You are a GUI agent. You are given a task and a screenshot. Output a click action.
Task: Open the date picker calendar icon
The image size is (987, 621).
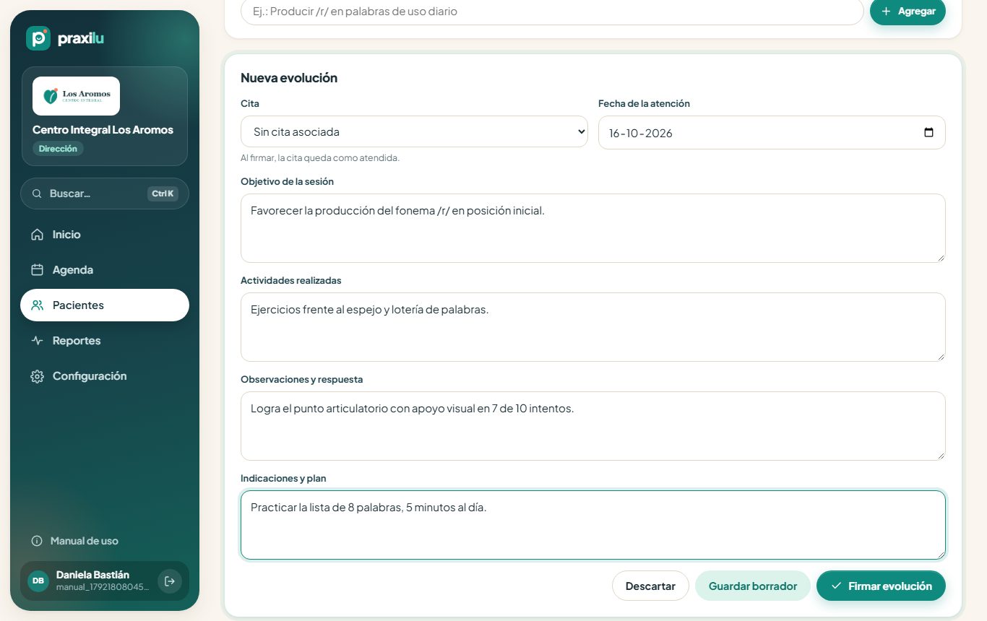[x=928, y=132]
